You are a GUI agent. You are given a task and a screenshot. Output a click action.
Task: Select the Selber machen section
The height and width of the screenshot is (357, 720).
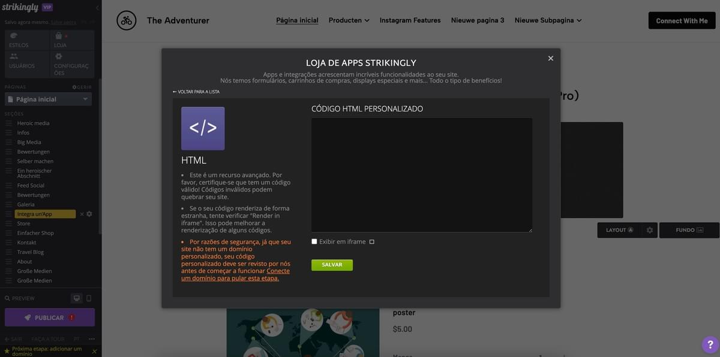point(35,161)
